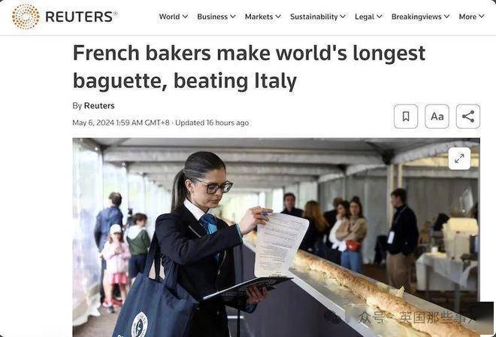Expand the Business menu chevron
Image resolution: width=496 pixels, height=337 pixels.
point(233,16)
